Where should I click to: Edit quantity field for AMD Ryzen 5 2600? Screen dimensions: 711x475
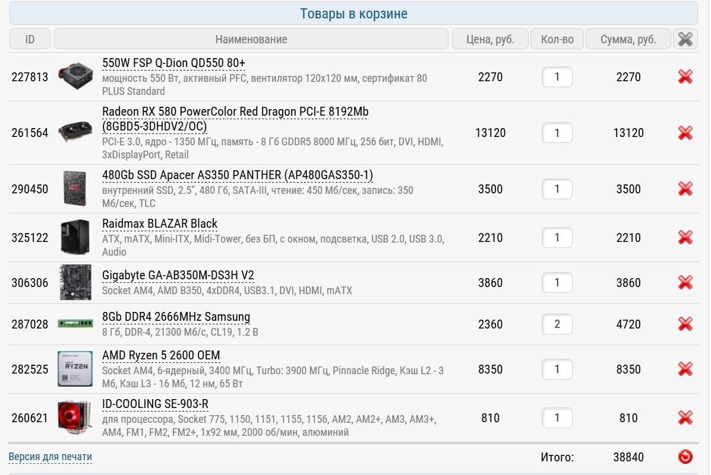click(x=557, y=369)
